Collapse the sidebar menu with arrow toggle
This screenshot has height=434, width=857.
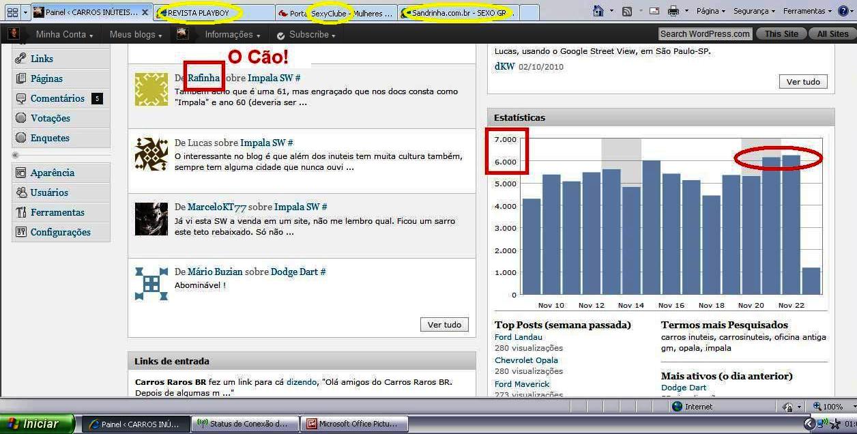(16, 156)
